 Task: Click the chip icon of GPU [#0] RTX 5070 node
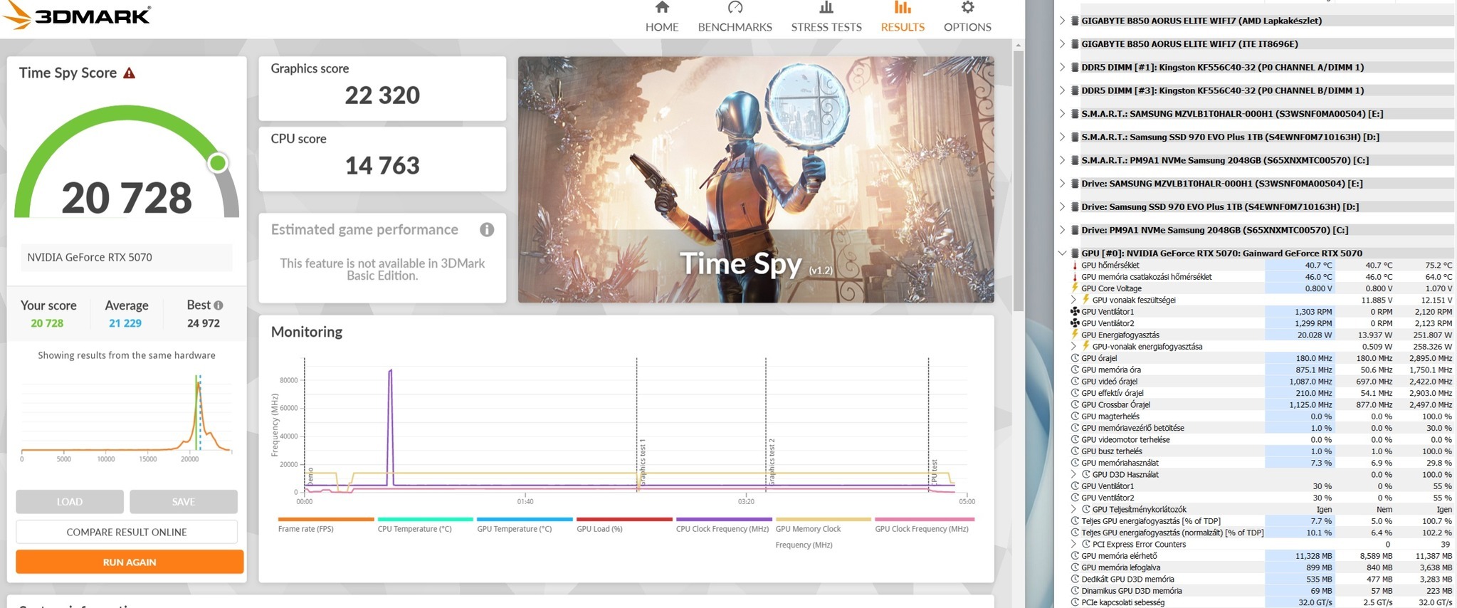click(1075, 253)
